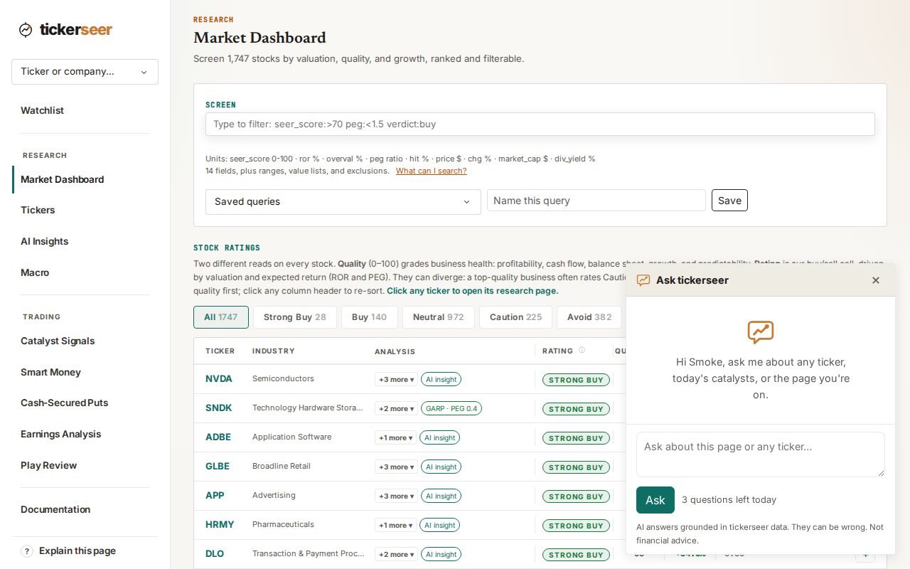This screenshot has width=910, height=569.
Task: Select the All 1747 filter tab
Action: pyautogui.click(x=221, y=317)
